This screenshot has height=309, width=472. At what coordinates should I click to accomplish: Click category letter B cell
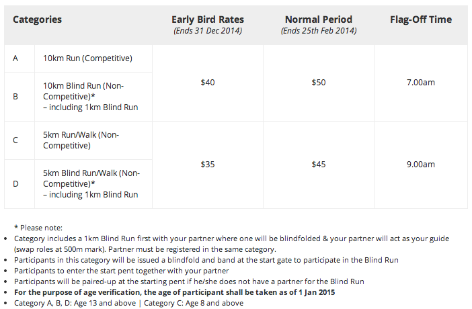(15, 96)
